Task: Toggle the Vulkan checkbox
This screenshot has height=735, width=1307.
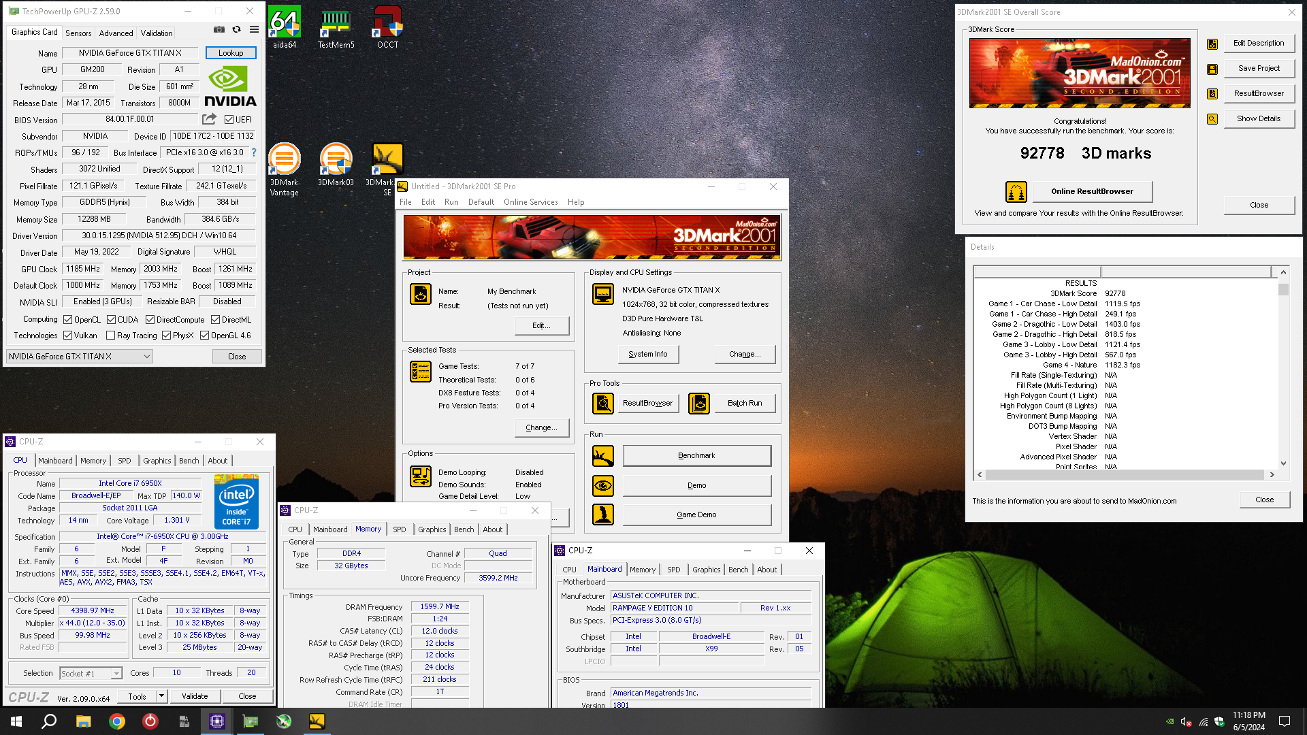Action: coord(68,336)
